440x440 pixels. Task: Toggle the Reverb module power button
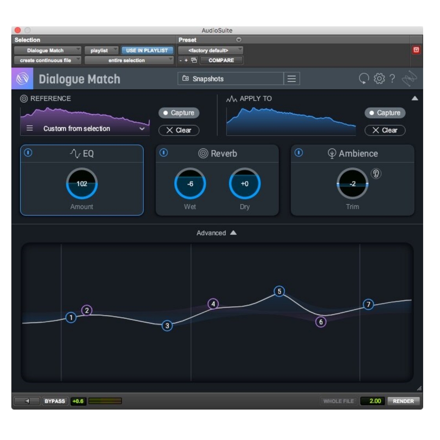(164, 153)
